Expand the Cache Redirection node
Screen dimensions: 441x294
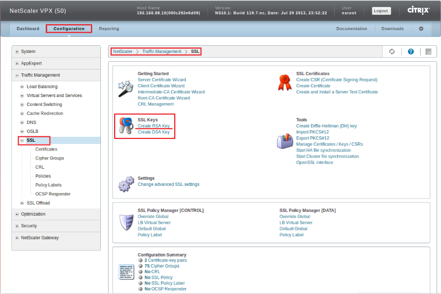(22, 114)
